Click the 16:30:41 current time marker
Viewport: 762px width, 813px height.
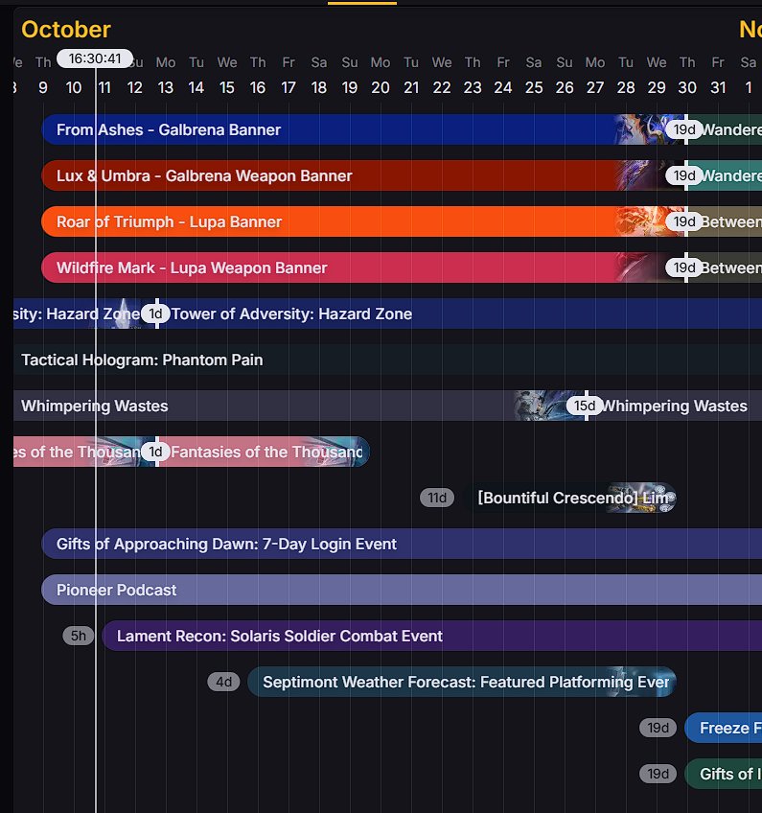pos(95,58)
